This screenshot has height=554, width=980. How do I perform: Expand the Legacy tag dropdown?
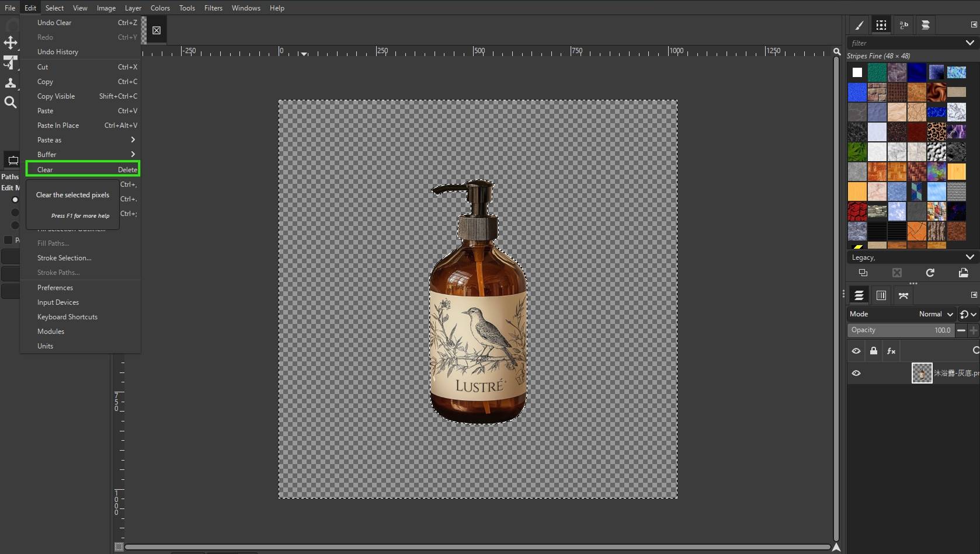(x=969, y=257)
